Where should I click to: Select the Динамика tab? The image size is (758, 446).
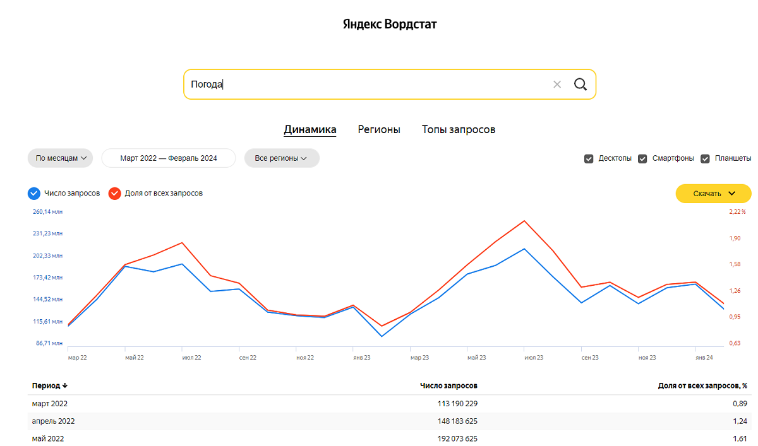click(310, 129)
